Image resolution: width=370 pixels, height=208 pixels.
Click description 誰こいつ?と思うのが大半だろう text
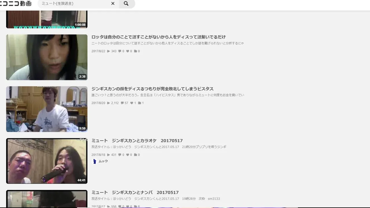(x=168, y=95)
